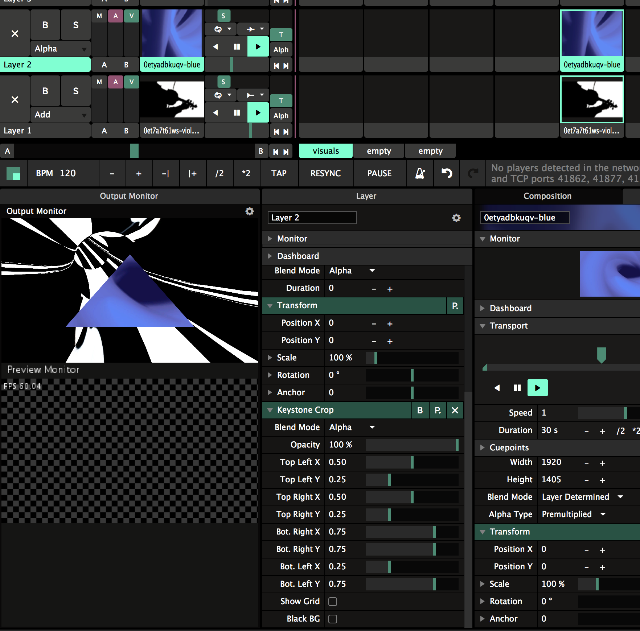Screen dimensions: 640x631
Task: Remove the Keystone Crop effect
Action: tap(455, 410)
